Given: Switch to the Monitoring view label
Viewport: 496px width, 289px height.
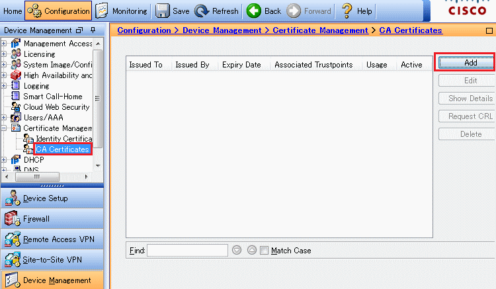Looking at the screenshot, I should point(130,11).
